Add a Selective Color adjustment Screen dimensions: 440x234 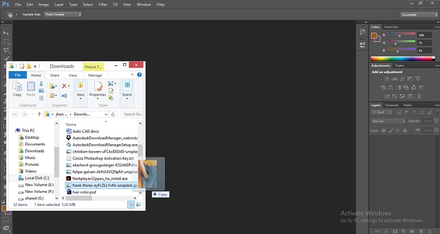click(410, 96)
